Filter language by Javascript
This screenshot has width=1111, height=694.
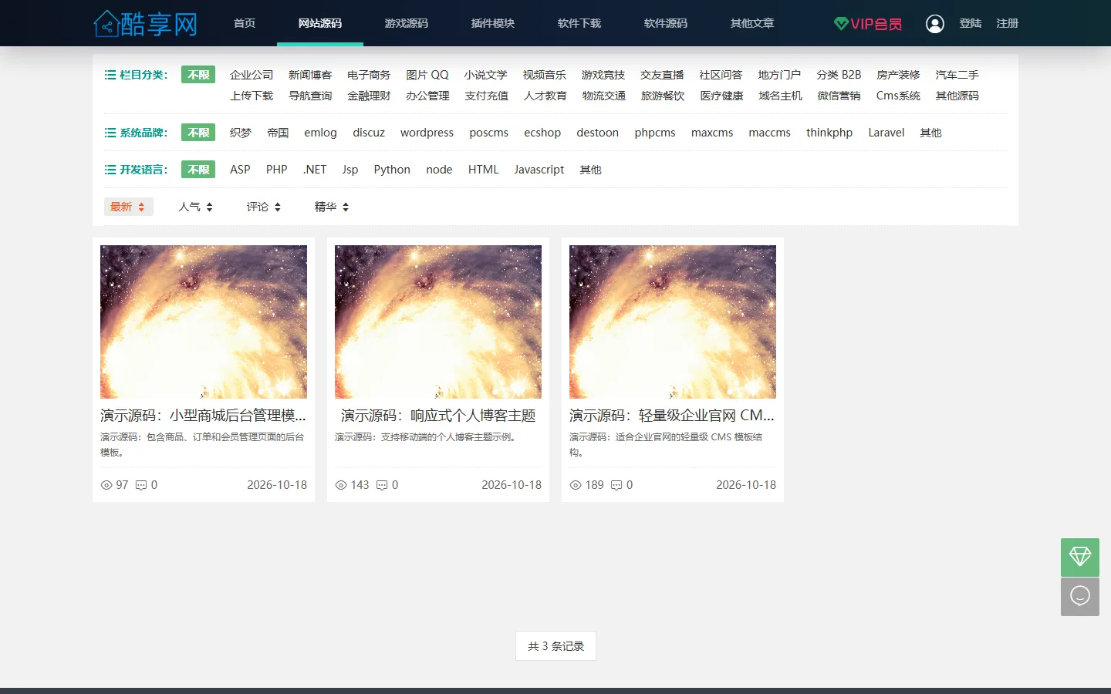point(539,170)
